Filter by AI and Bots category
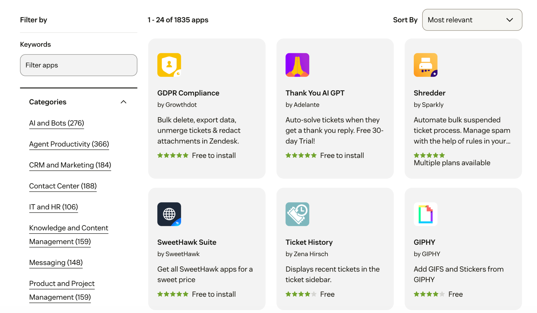 click(57, 123)
